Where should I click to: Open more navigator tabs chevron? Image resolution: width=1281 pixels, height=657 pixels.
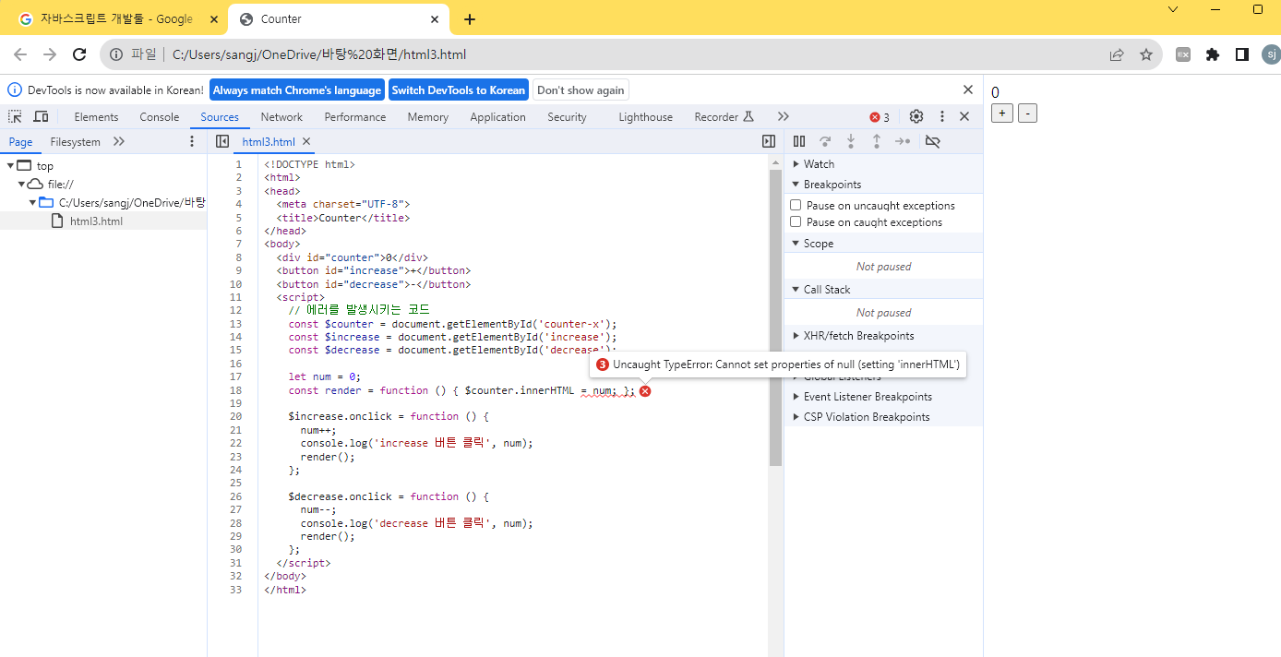click(119, 141)
